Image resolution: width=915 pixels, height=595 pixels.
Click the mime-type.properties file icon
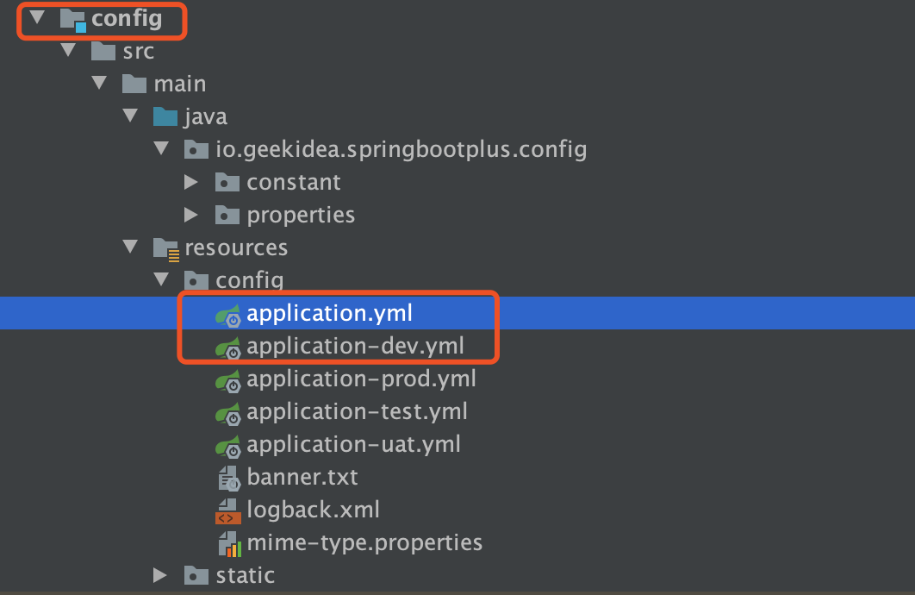pyautogui.click(x=227, y=543)
